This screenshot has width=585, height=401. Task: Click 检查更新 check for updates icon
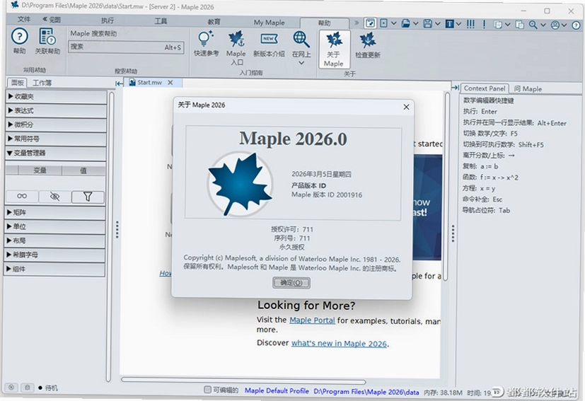(x=368, y=45)
